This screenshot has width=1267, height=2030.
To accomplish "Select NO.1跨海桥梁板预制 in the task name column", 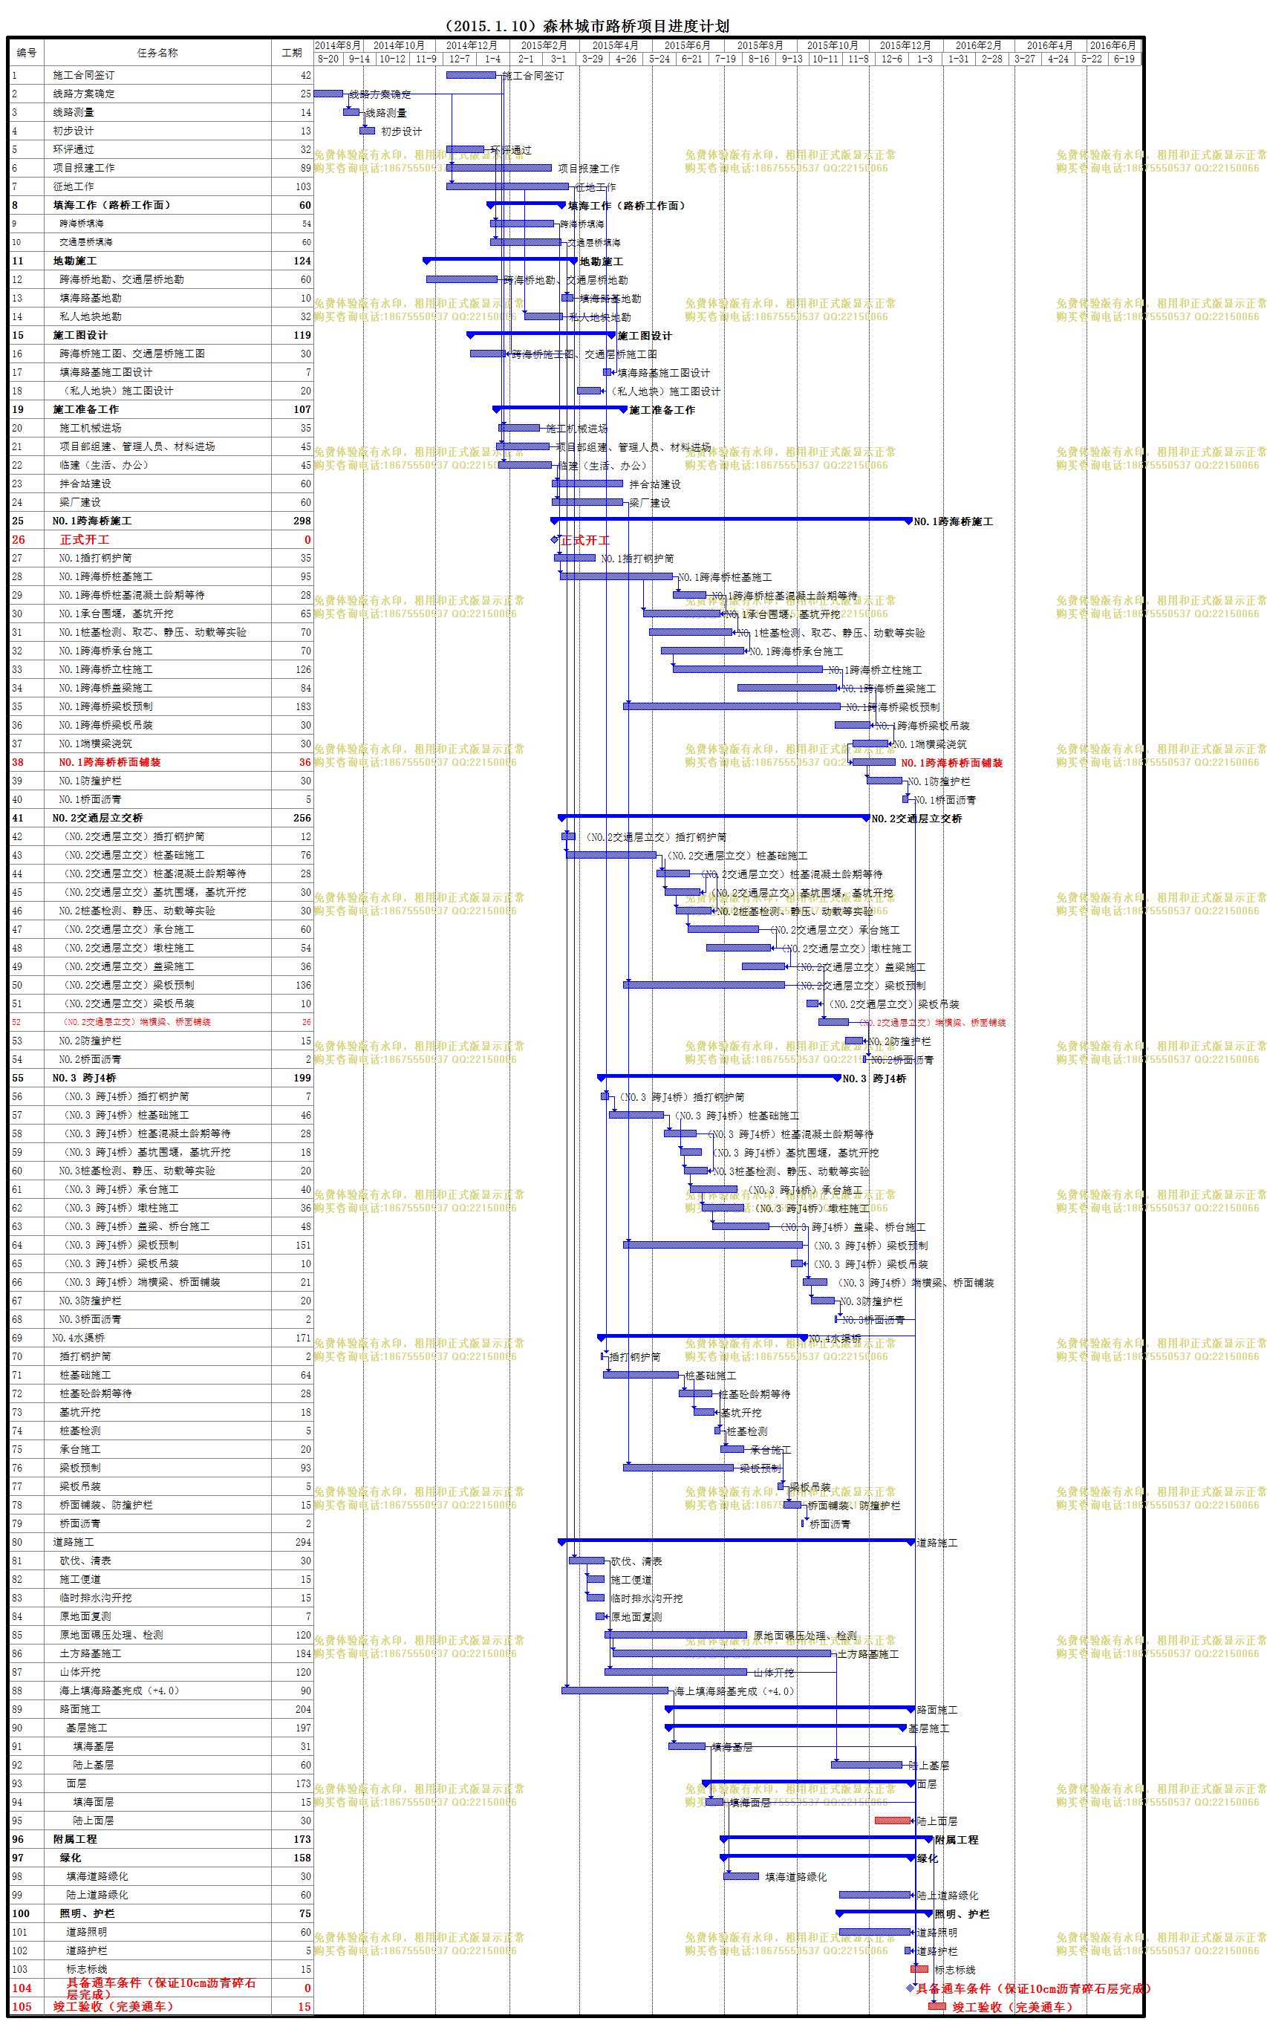I will (105, 706).
